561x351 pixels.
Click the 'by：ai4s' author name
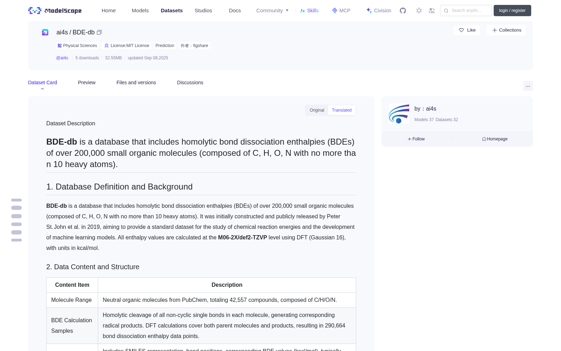425,109
